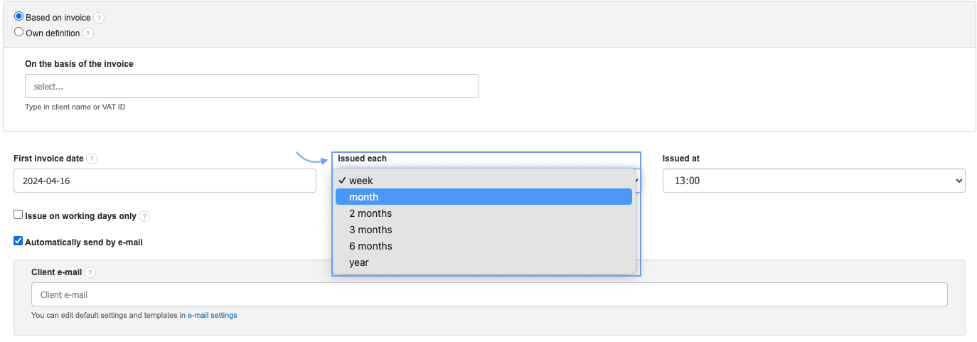Click help icon for working days only
This screenshot has width=977, height=342.
[x=144, y=216]
